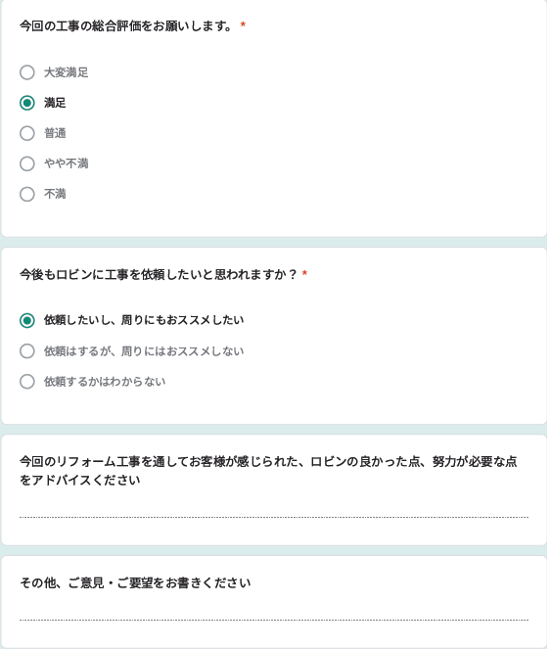This screenshot has width=551, height=649.
Task: Click the red asterisk after 思われますか？
Action: coord(304,273)
